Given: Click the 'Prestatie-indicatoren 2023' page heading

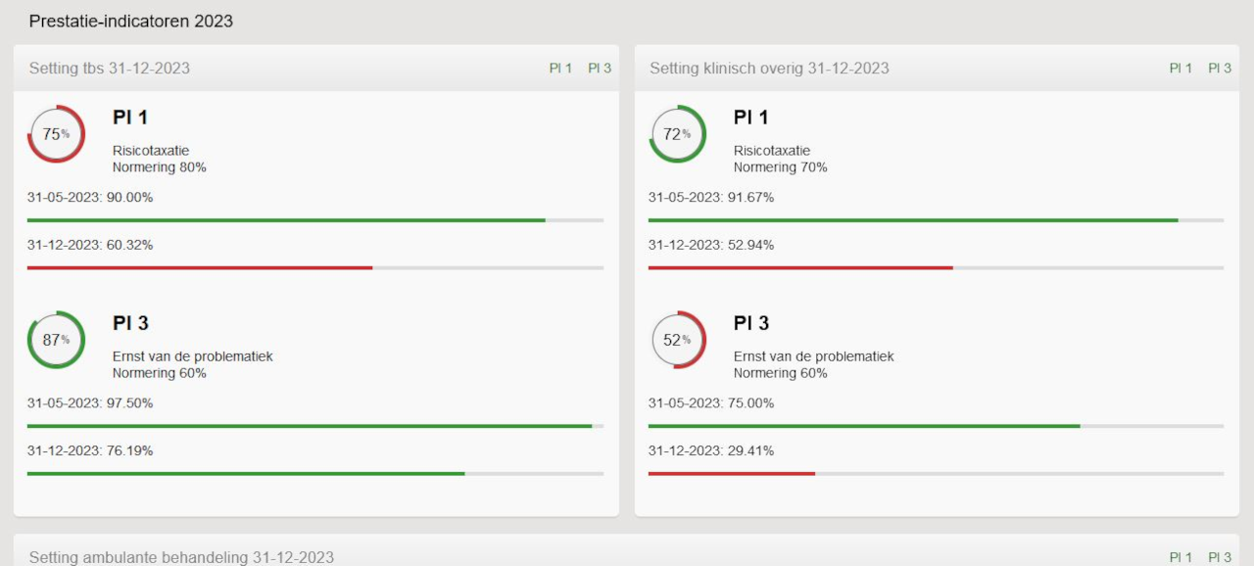Looking at the screenshot, I should 131,22.
